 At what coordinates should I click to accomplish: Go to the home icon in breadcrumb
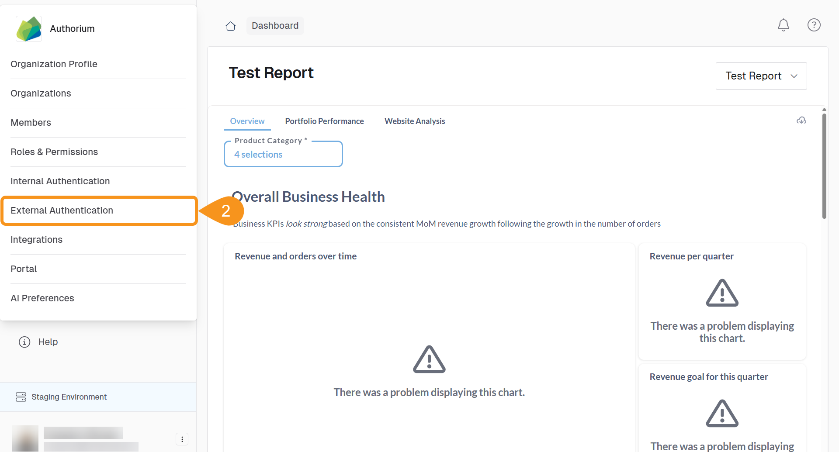231,26
